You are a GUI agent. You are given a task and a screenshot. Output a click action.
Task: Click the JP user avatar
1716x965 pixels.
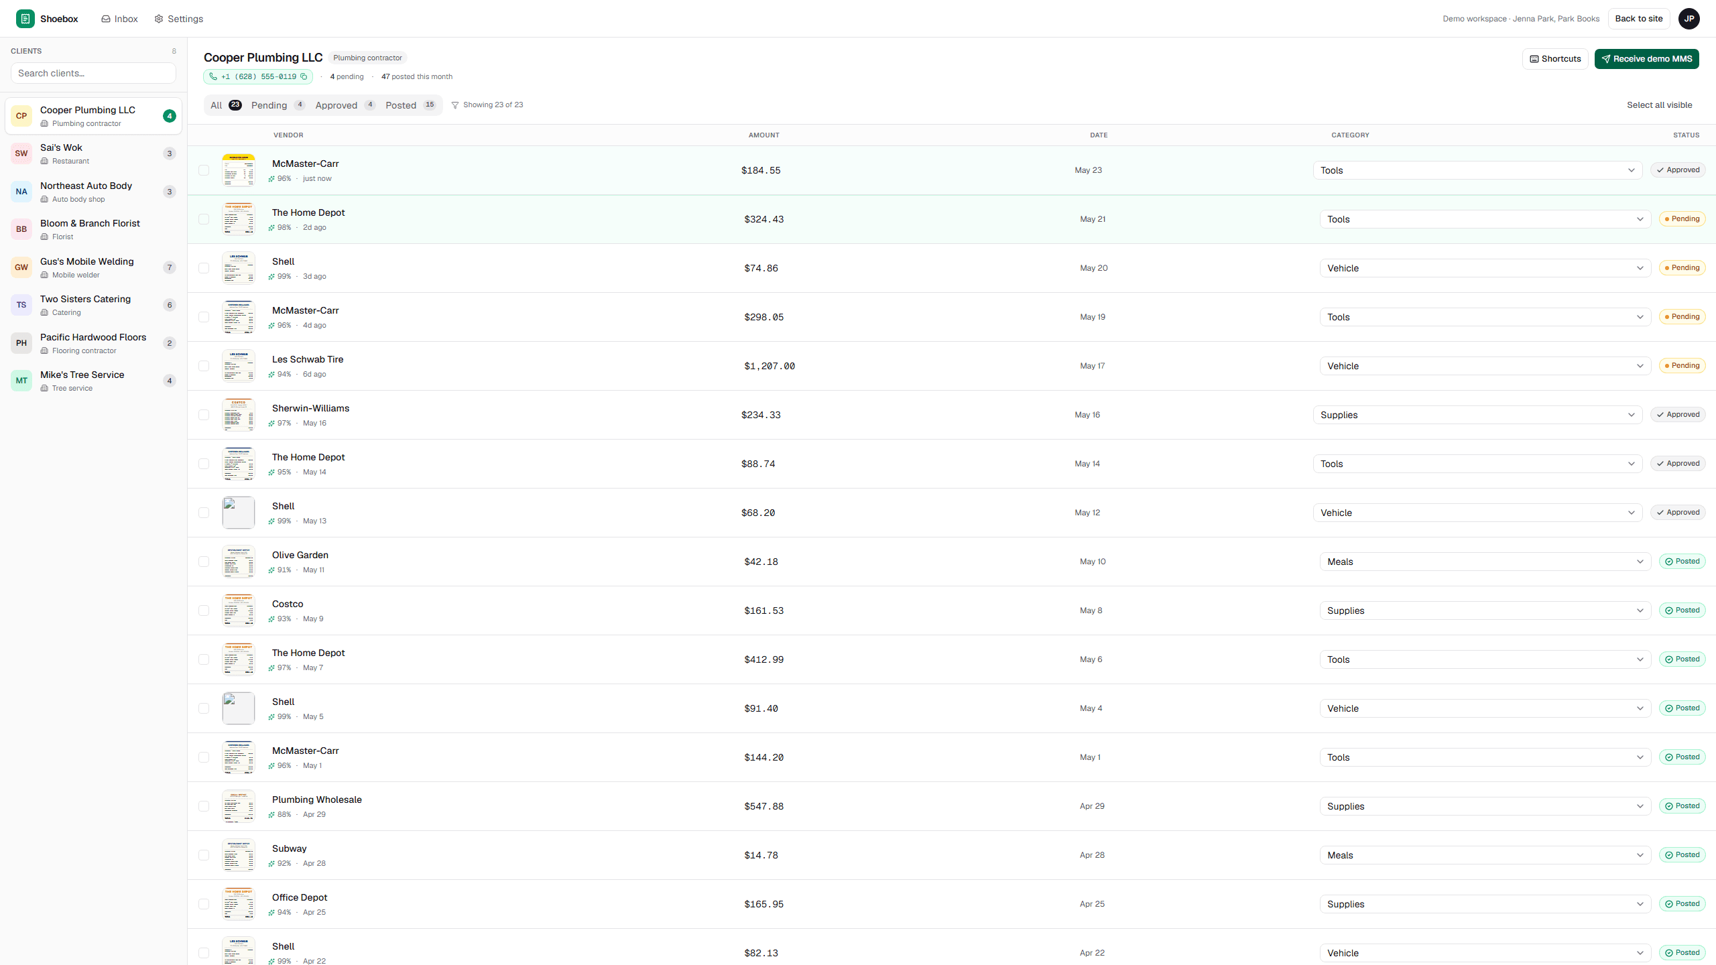(1689, 19)
